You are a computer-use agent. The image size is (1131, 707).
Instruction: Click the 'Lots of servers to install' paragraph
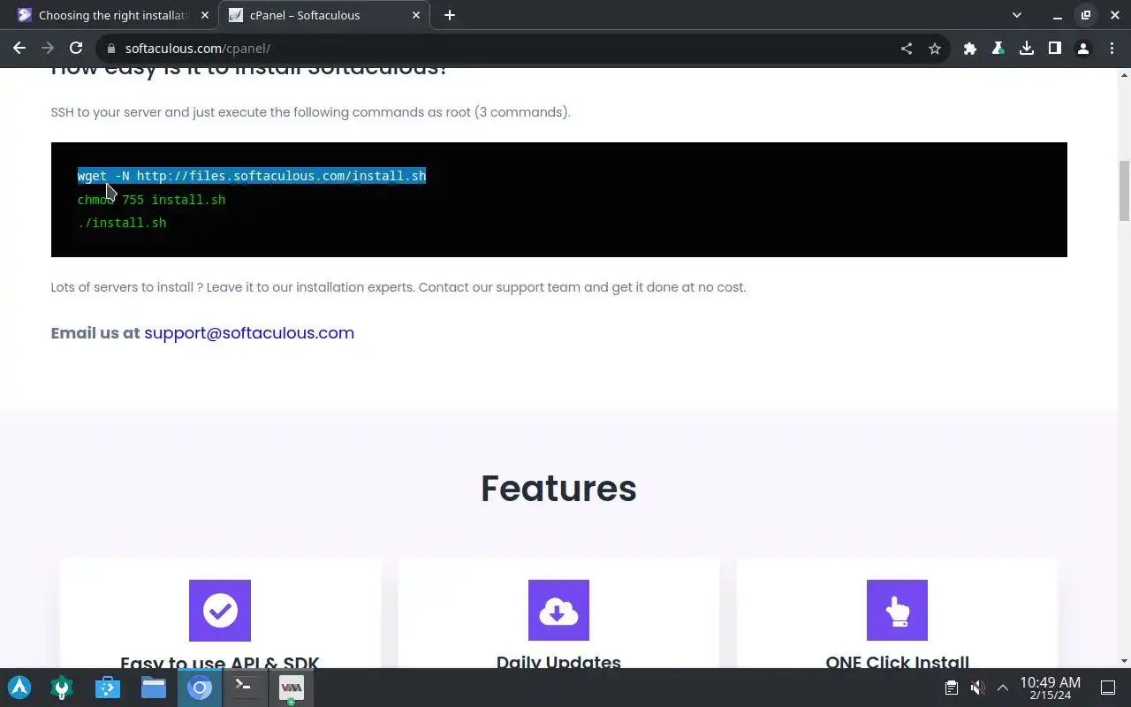tap(399, 287)
